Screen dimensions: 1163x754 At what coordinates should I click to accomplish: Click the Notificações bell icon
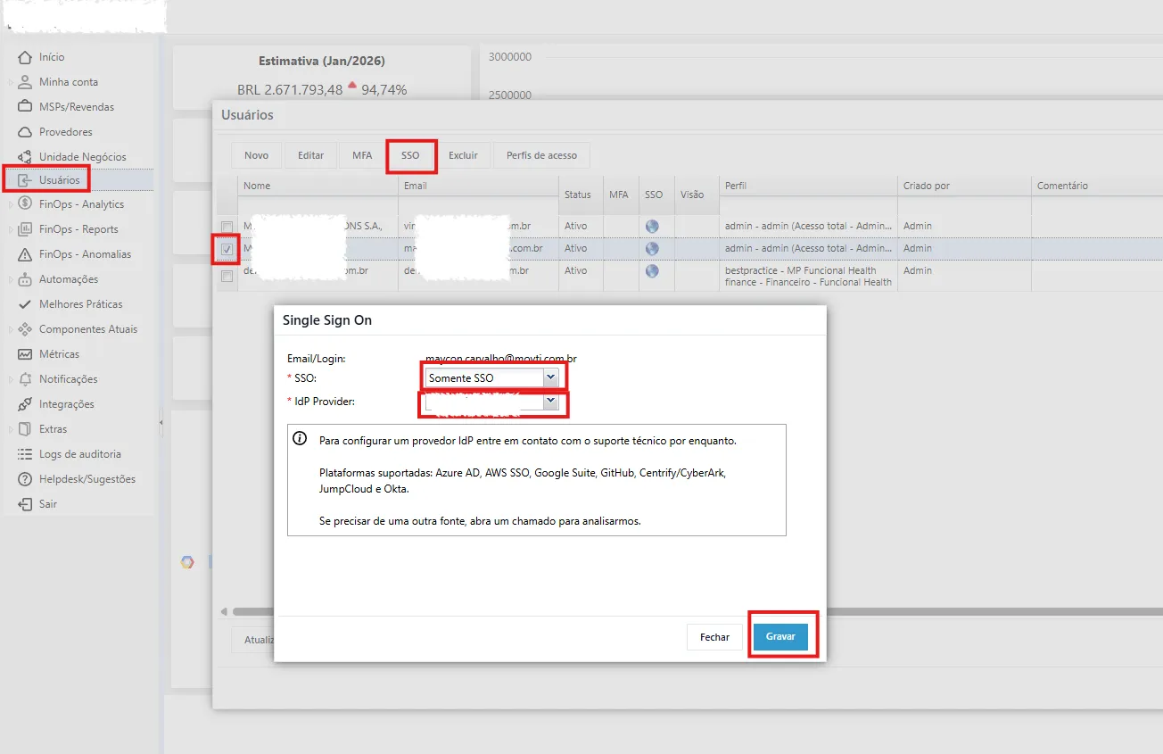25,379
